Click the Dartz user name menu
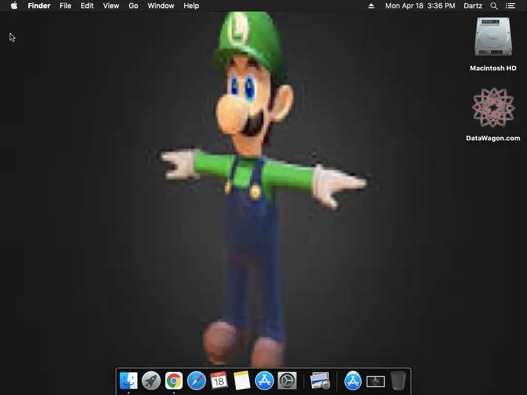Screen dimensions: 527x395 coord(472,6)
